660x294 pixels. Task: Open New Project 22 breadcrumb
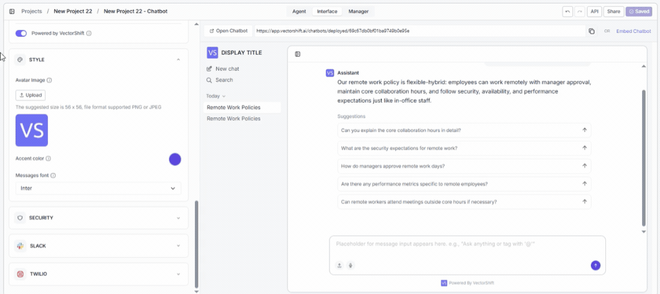[x=73, y=11]
